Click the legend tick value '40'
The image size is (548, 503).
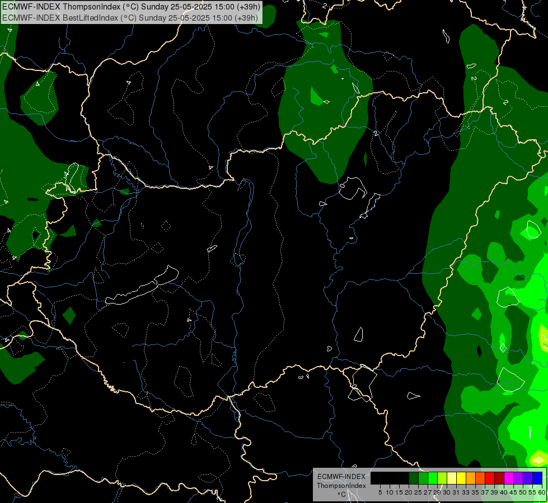coord(504,492)
